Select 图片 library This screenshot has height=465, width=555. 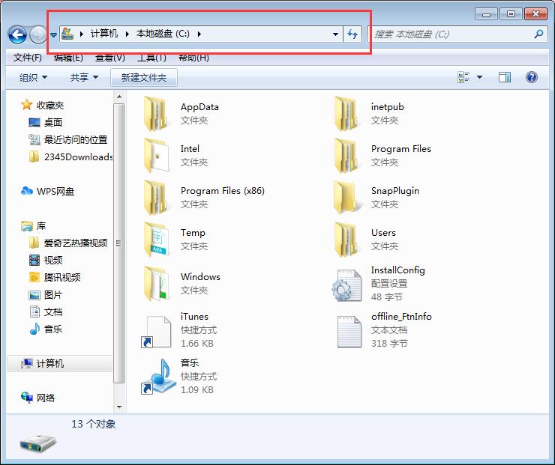pos(53,294)
